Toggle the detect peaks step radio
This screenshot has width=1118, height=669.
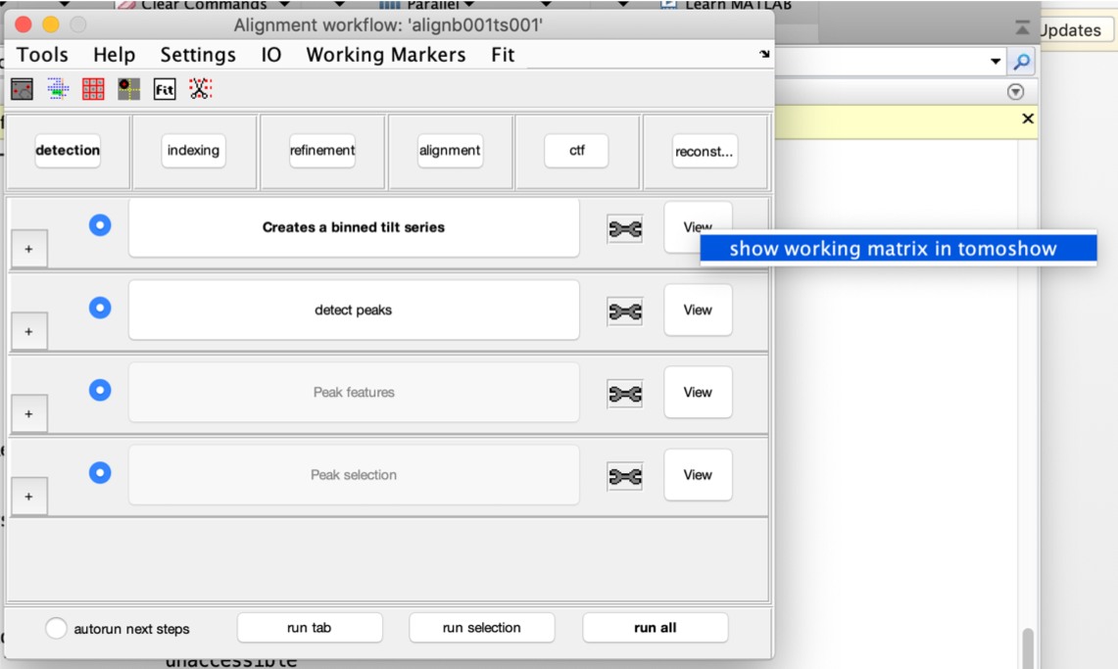click(x=100, y=308)
